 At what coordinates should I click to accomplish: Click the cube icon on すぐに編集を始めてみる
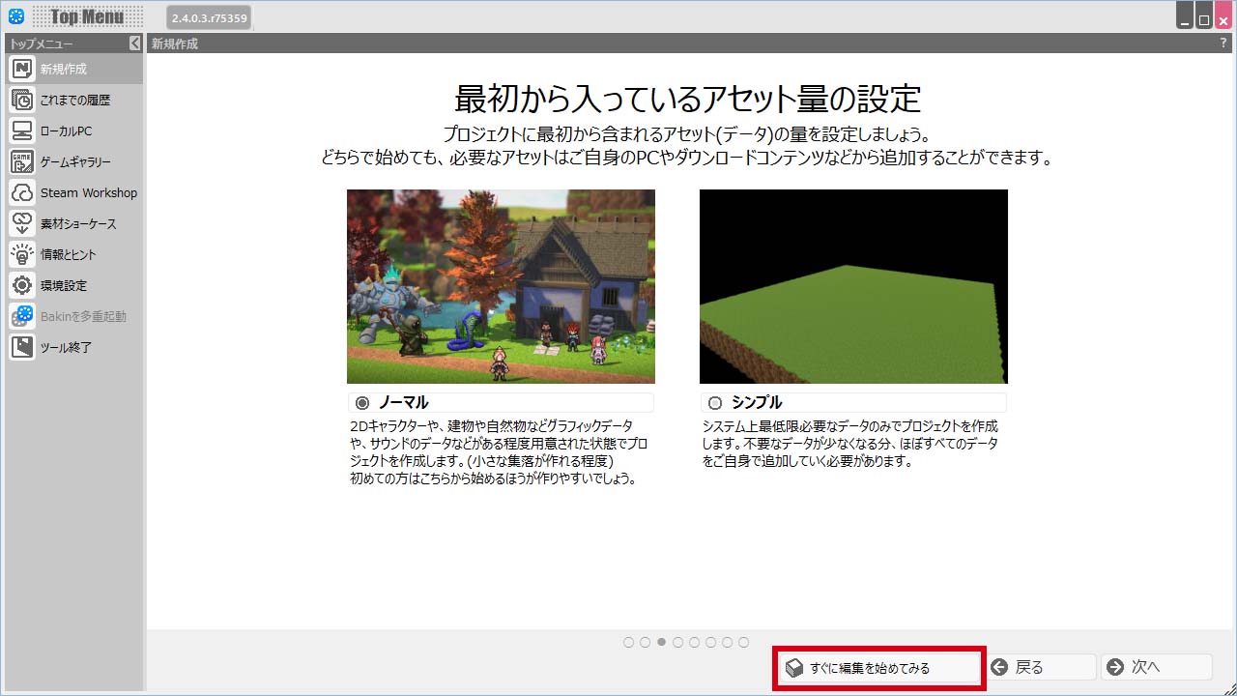click(793, 668)
